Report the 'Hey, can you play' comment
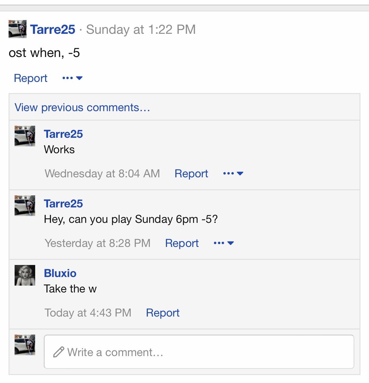Screen dimensions: 369x383 click(182, 243)
